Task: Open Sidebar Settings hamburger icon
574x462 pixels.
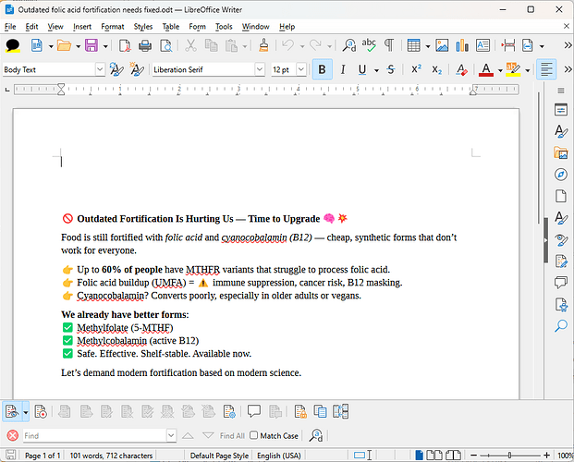Action: tap(560, 91)
